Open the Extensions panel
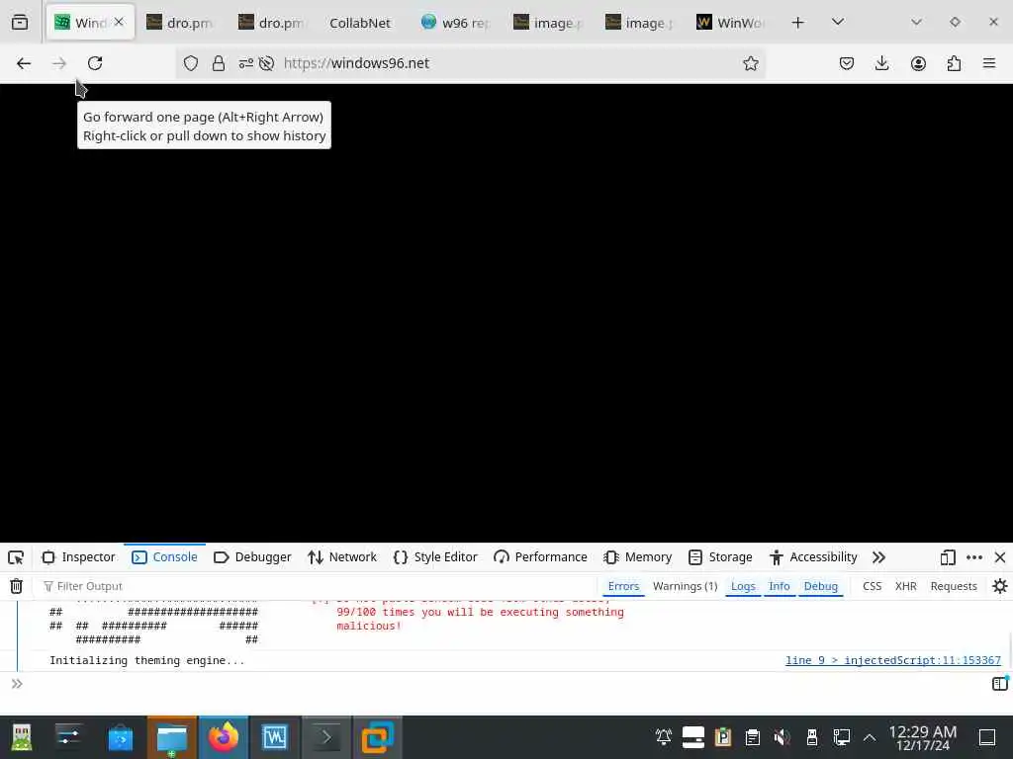 pos(954,63)
